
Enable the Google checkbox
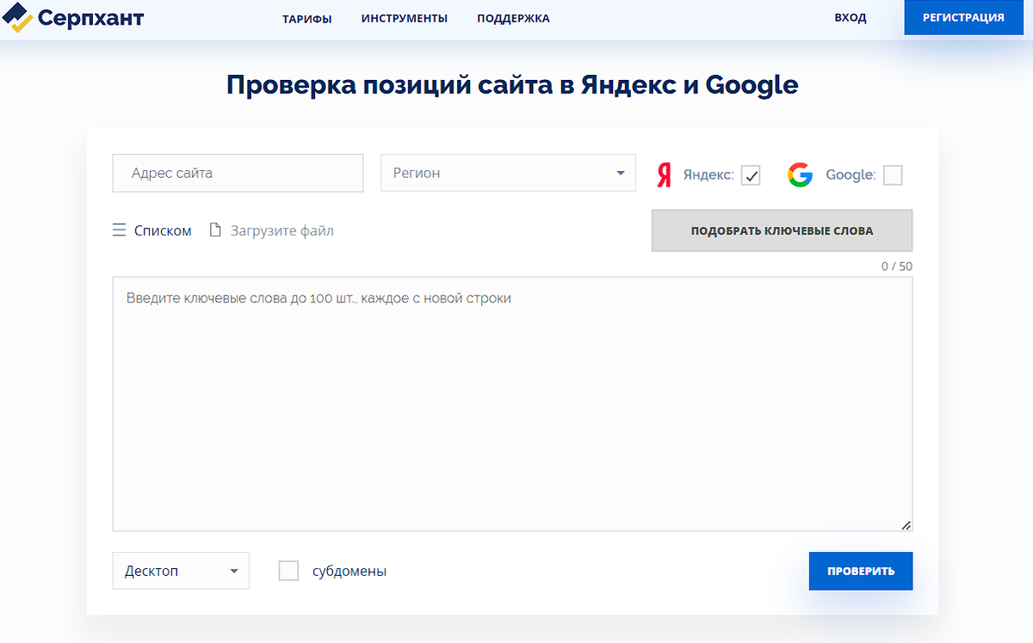click(x=893, y=175)
